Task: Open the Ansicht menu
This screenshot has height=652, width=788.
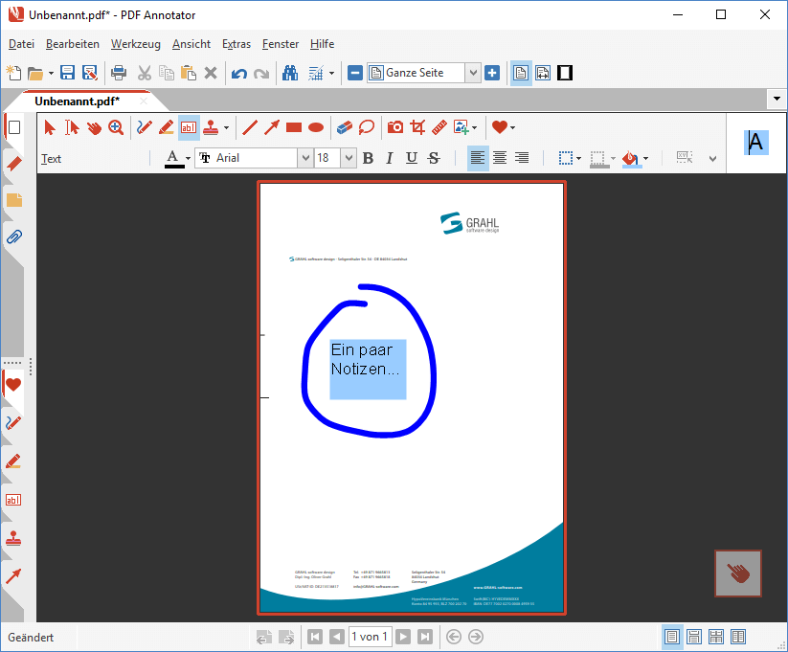Action: pyautogui.click(x=191, y=44)
